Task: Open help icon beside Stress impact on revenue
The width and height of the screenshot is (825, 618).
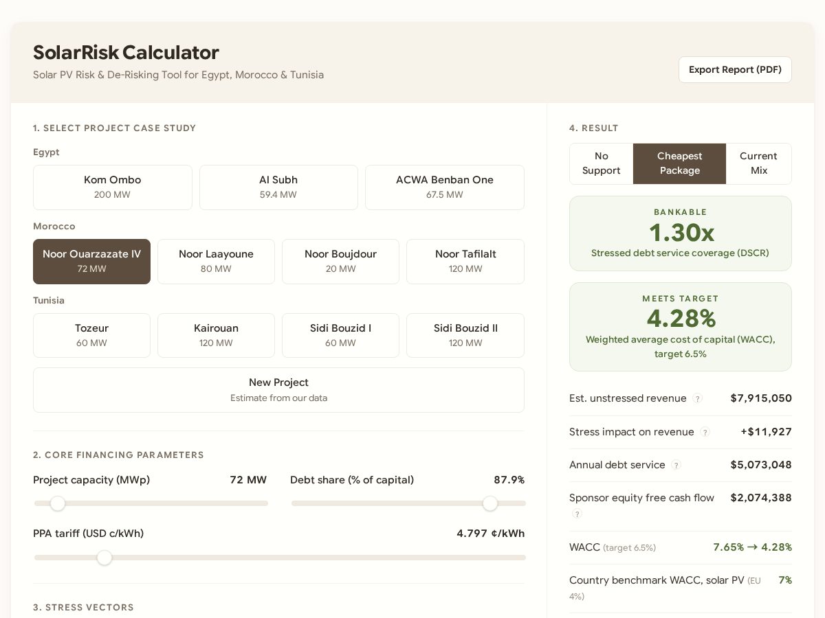Action: [705, 433]
